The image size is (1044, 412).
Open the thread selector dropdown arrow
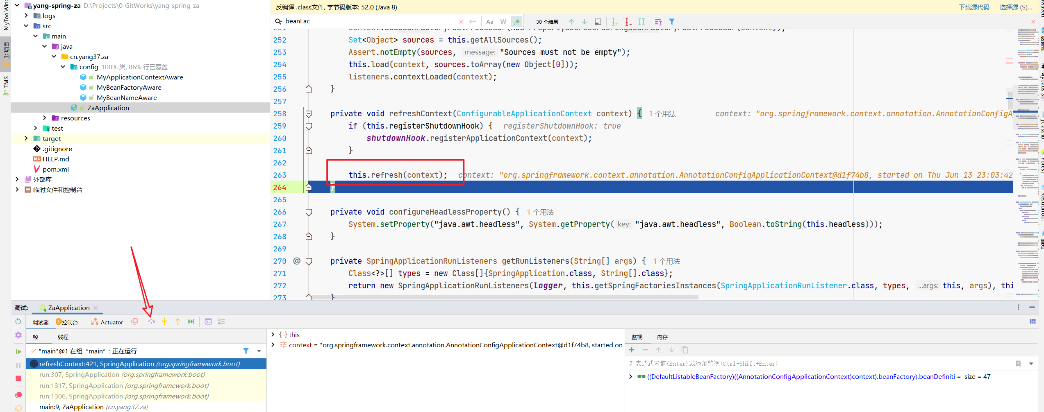pyautogui.click(x=259, y=351)
